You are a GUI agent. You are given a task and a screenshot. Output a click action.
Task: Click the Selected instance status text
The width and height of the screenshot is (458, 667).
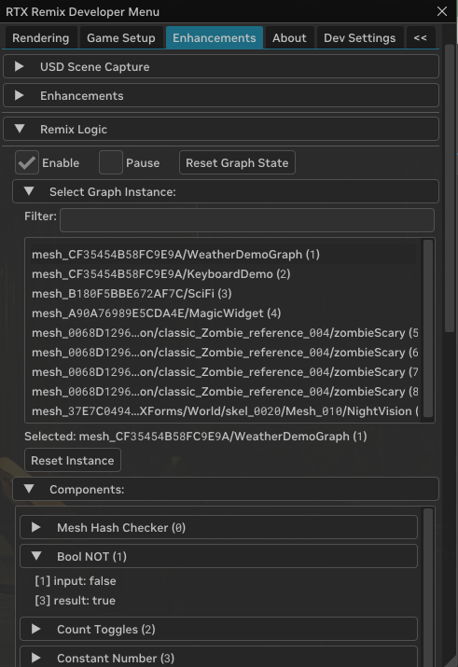(x=196, y=437)
